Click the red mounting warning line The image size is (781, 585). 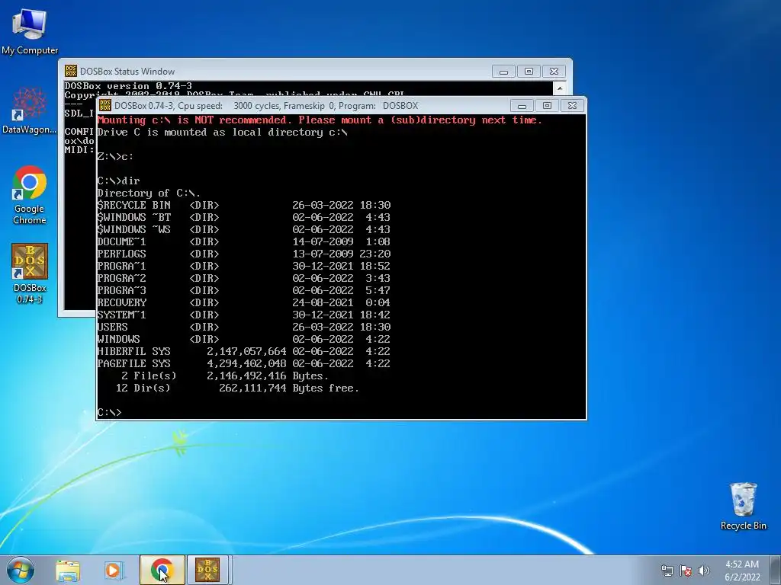coord(320,120)
